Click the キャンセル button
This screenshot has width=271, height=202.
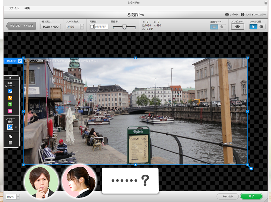point(227,196)
